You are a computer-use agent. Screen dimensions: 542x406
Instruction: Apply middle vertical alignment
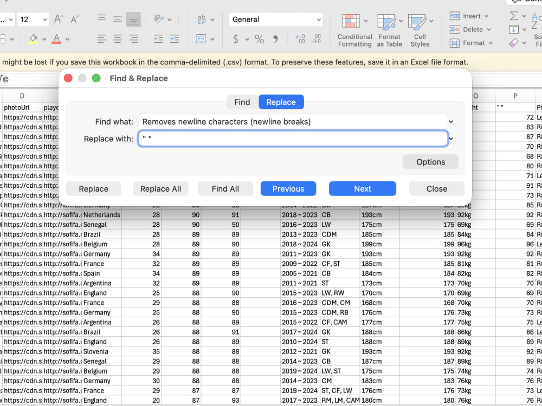[118, 19]
